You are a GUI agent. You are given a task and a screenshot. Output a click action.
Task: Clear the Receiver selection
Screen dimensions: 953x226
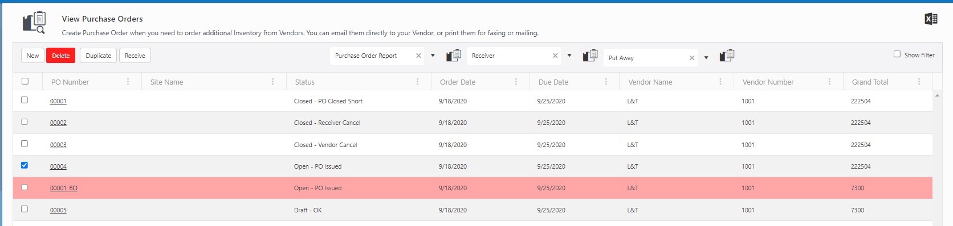[x=555, y=56]
